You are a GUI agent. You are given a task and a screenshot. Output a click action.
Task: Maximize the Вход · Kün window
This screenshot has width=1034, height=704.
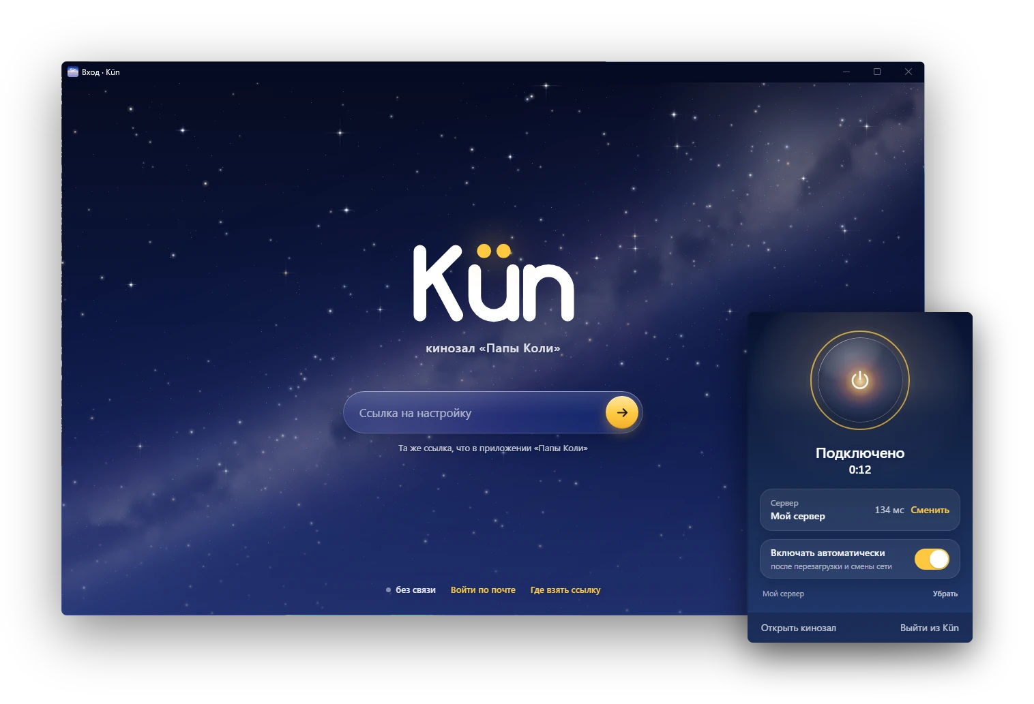click(877, 72)
